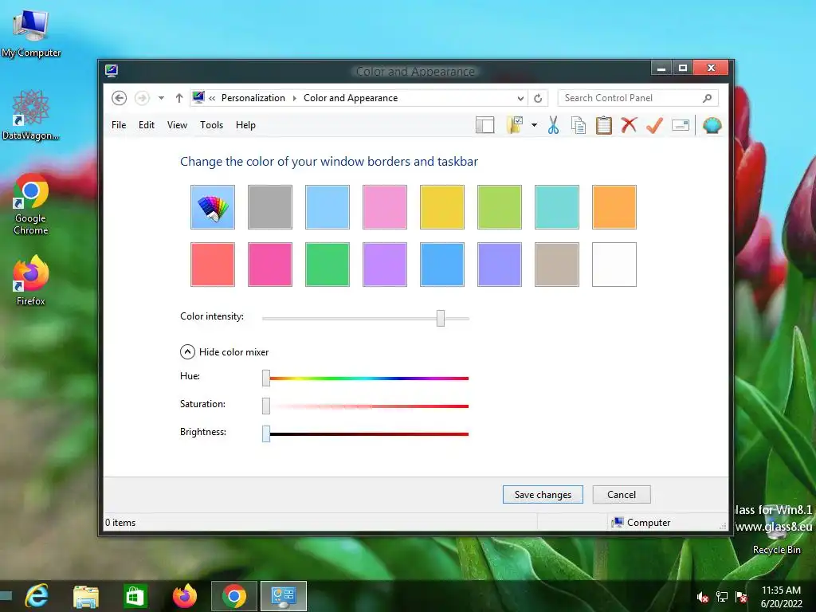Go up one level with the Up arrow
The width and height of the screenshot is (816, 612).
179,98
